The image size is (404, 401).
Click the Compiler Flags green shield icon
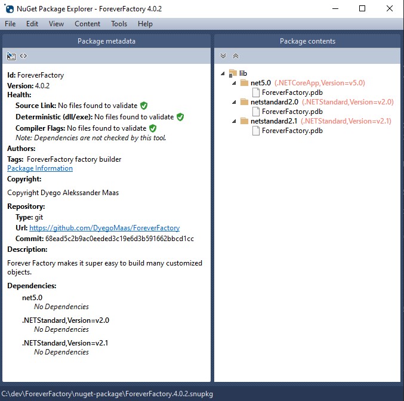[153, 128]
